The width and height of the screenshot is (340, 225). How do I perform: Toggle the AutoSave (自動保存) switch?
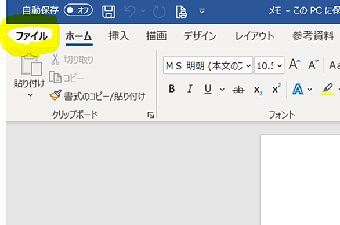click(x=78, y=10)
